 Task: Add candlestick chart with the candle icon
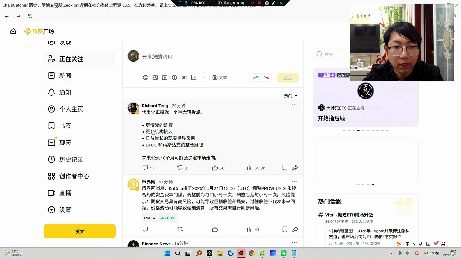[x=184, y=78]
